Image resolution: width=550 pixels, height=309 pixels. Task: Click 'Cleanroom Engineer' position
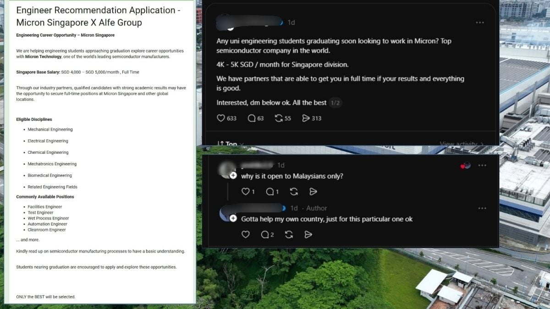(x=47, y=230)
